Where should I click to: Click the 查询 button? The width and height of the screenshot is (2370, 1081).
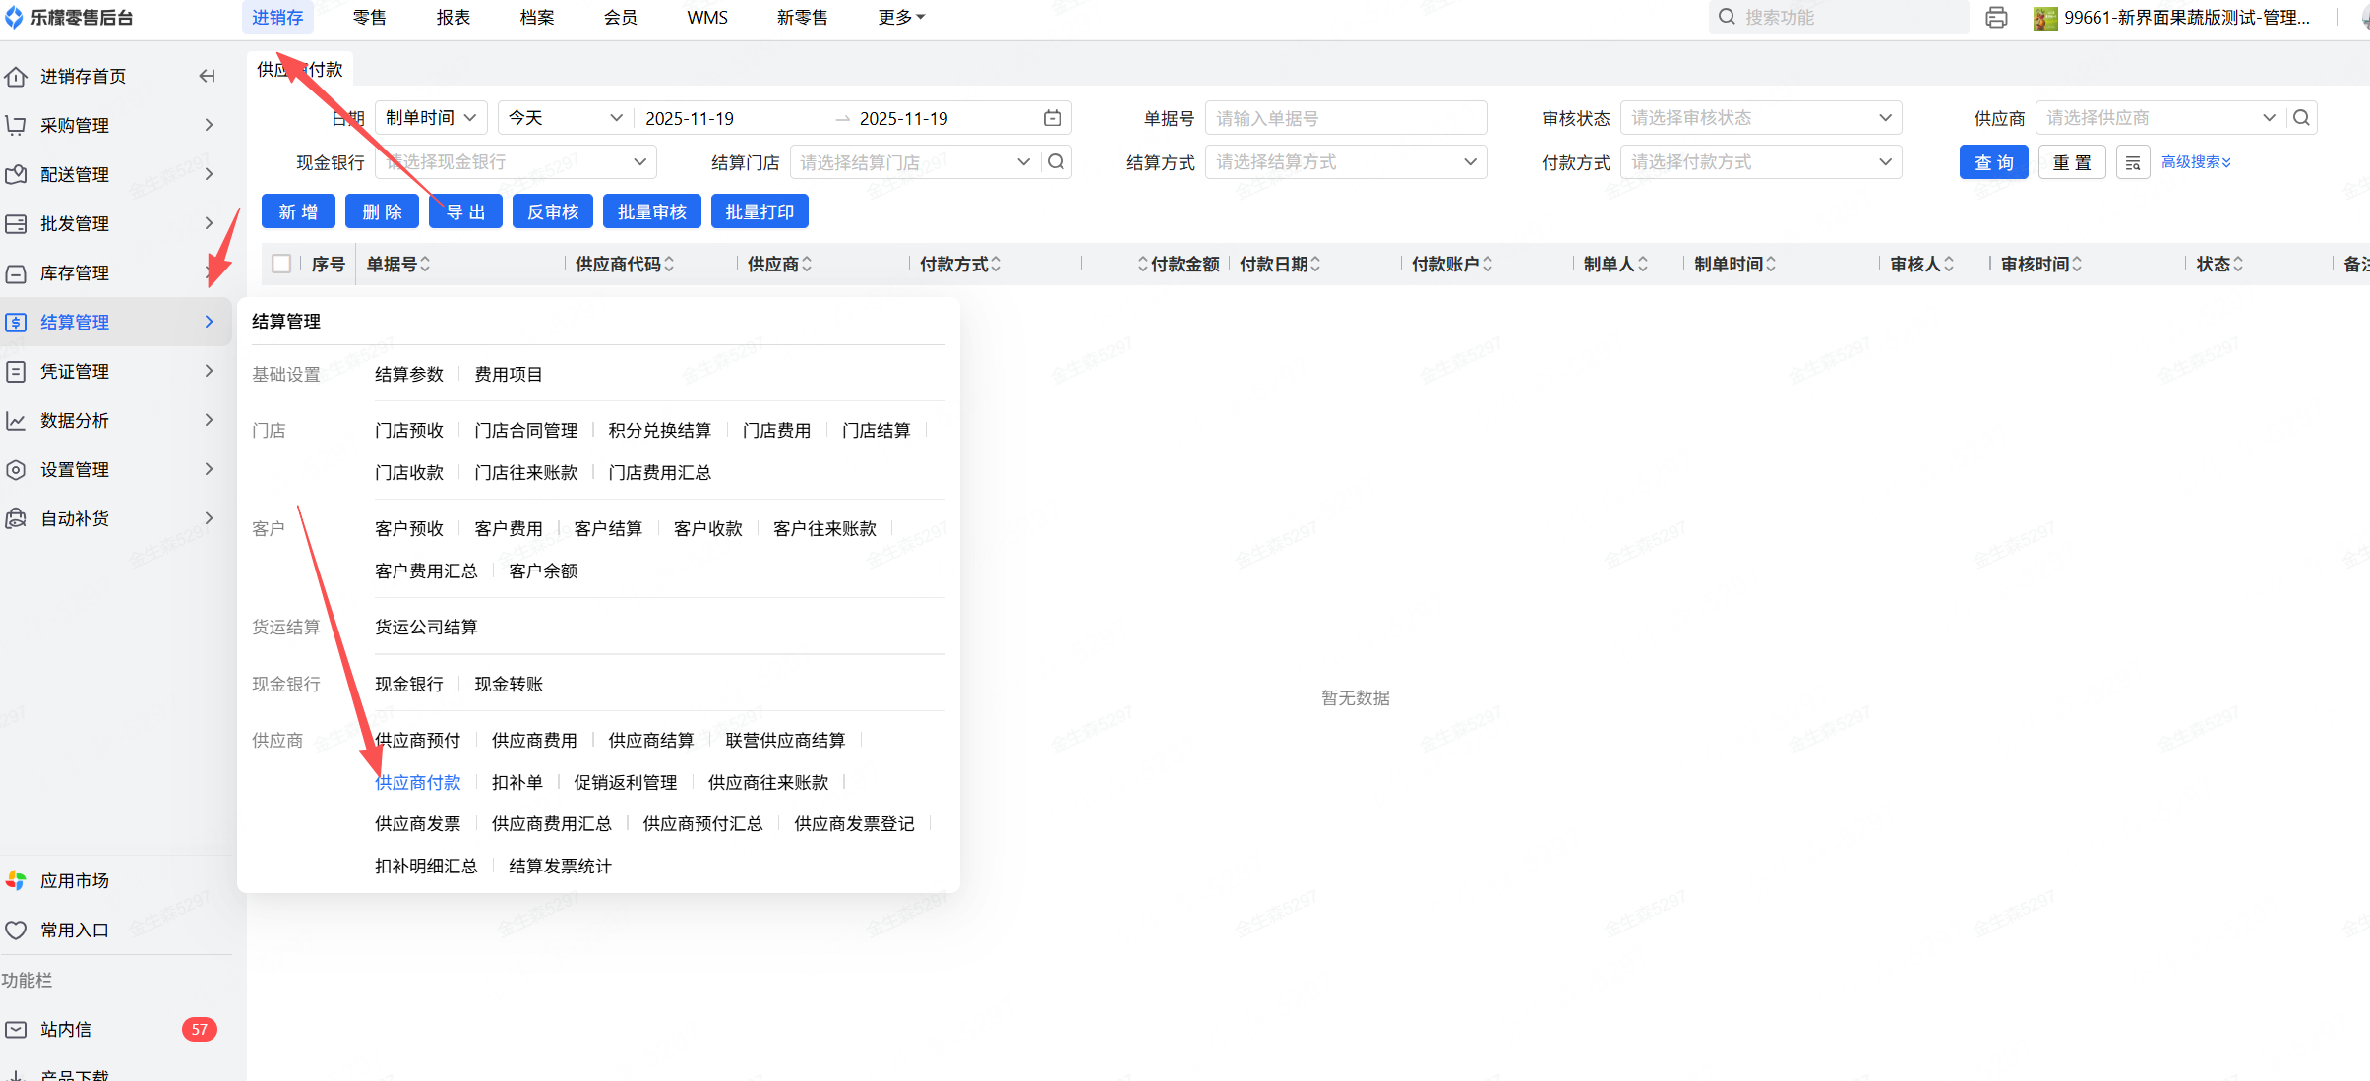[x=1993, y=162]
